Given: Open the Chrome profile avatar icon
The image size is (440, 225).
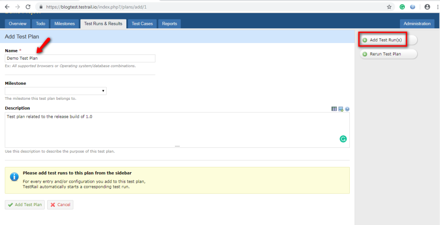Looking at the screenshot, I should click(x=427, y=7).
